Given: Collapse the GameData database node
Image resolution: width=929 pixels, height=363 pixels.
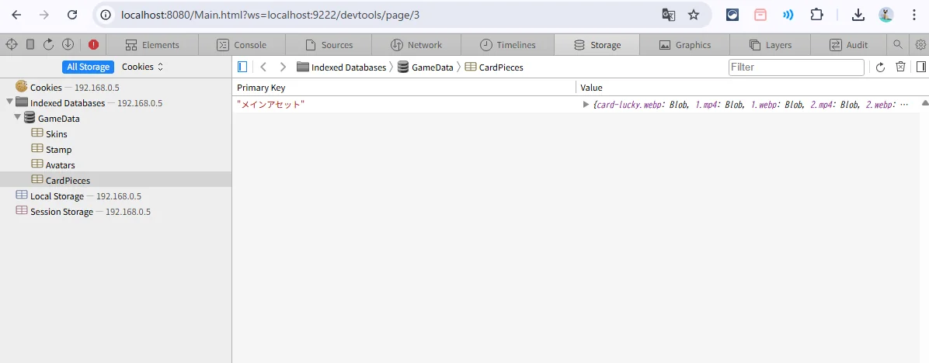Looking at the screenshot, I should tap(18, 118).
